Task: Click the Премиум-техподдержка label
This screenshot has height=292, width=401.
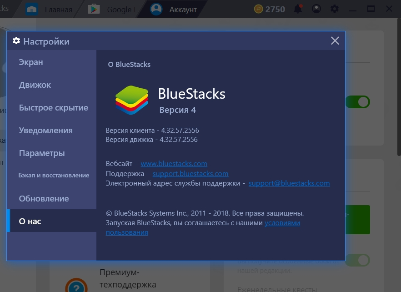Action: click(128, 278)
